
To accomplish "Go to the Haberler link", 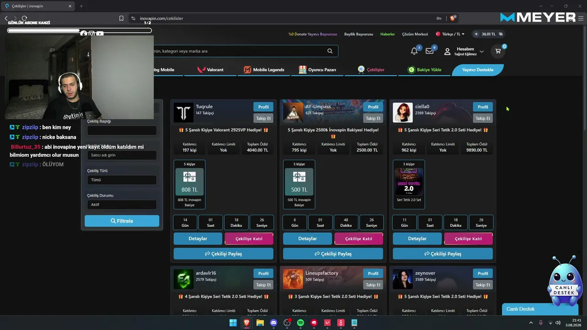I will click(388, 34).
